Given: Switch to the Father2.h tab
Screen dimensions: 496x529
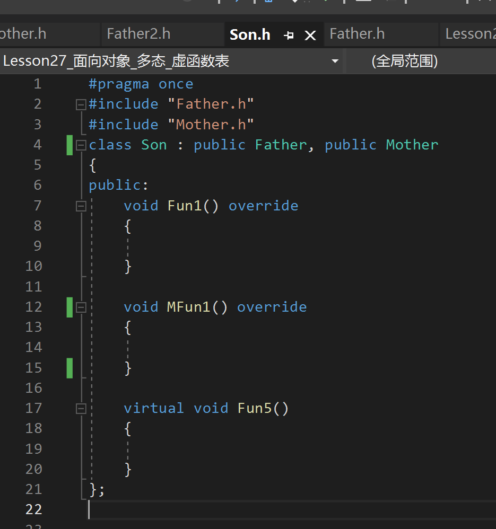Looking at the screenshot, I should coord(138,34).
